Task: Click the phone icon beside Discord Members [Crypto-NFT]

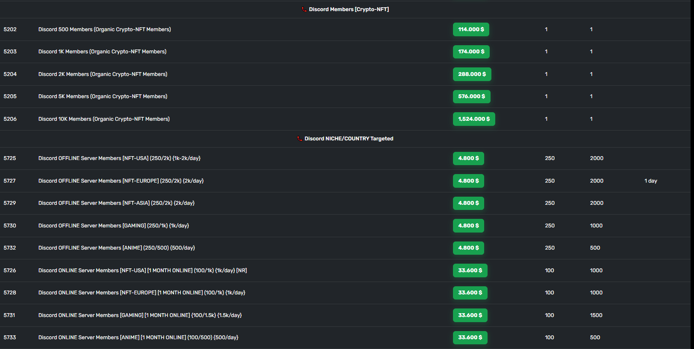Action: (x=304, y=9)
